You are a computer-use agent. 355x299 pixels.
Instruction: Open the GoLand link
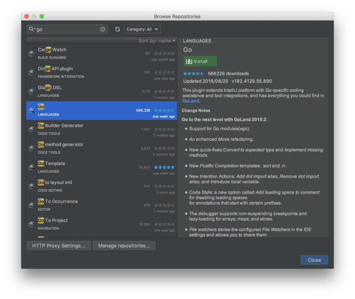click(x=191, y=101)
